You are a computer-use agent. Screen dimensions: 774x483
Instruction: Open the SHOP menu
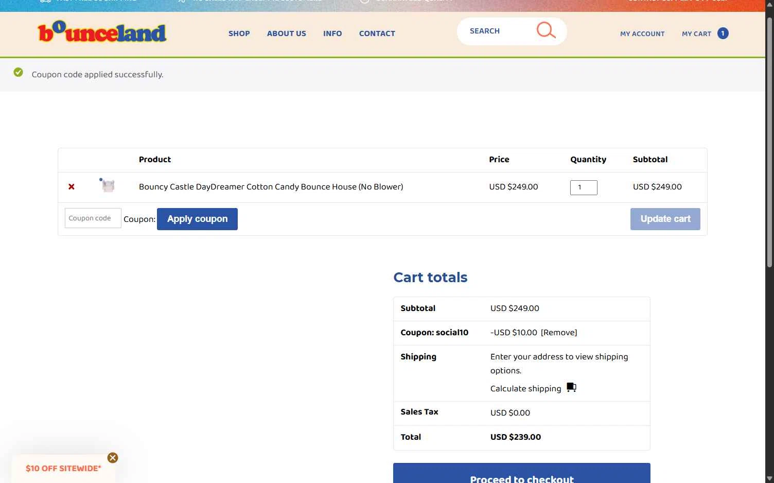[x=239, y=33]
